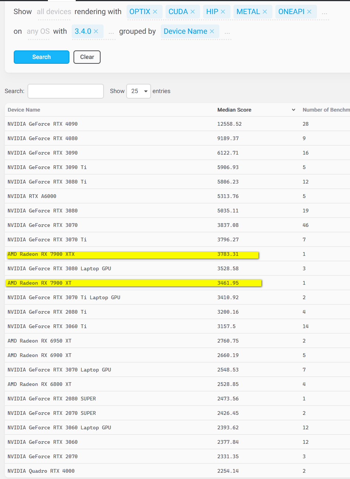Remove the METAL filter tag
Viewport: 350px width, 479px height.
point(265,12)
